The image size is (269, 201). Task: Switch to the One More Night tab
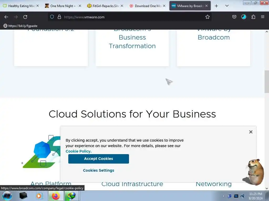(x=63, y=6)
